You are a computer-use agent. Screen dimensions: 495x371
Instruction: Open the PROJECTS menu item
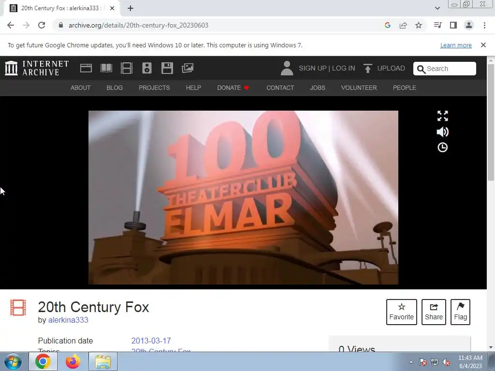click(154, 88)
